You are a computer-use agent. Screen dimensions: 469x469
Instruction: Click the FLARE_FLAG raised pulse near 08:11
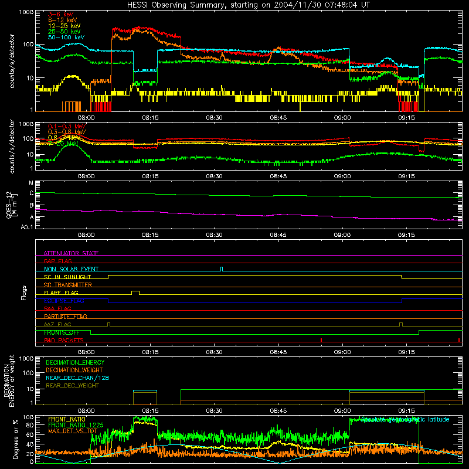[x=135, y=292]
